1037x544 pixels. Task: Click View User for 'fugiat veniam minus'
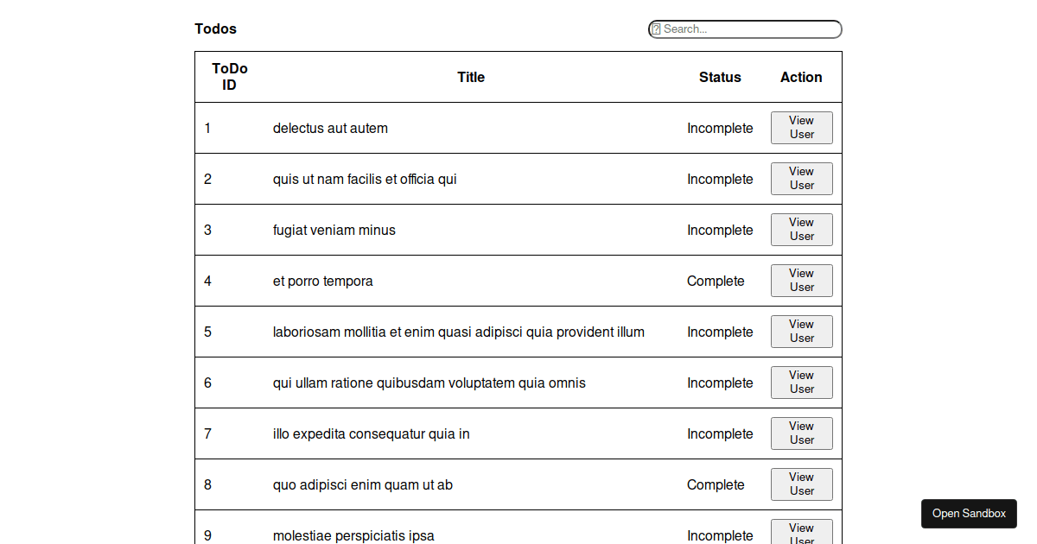click(x=801, y=230)
